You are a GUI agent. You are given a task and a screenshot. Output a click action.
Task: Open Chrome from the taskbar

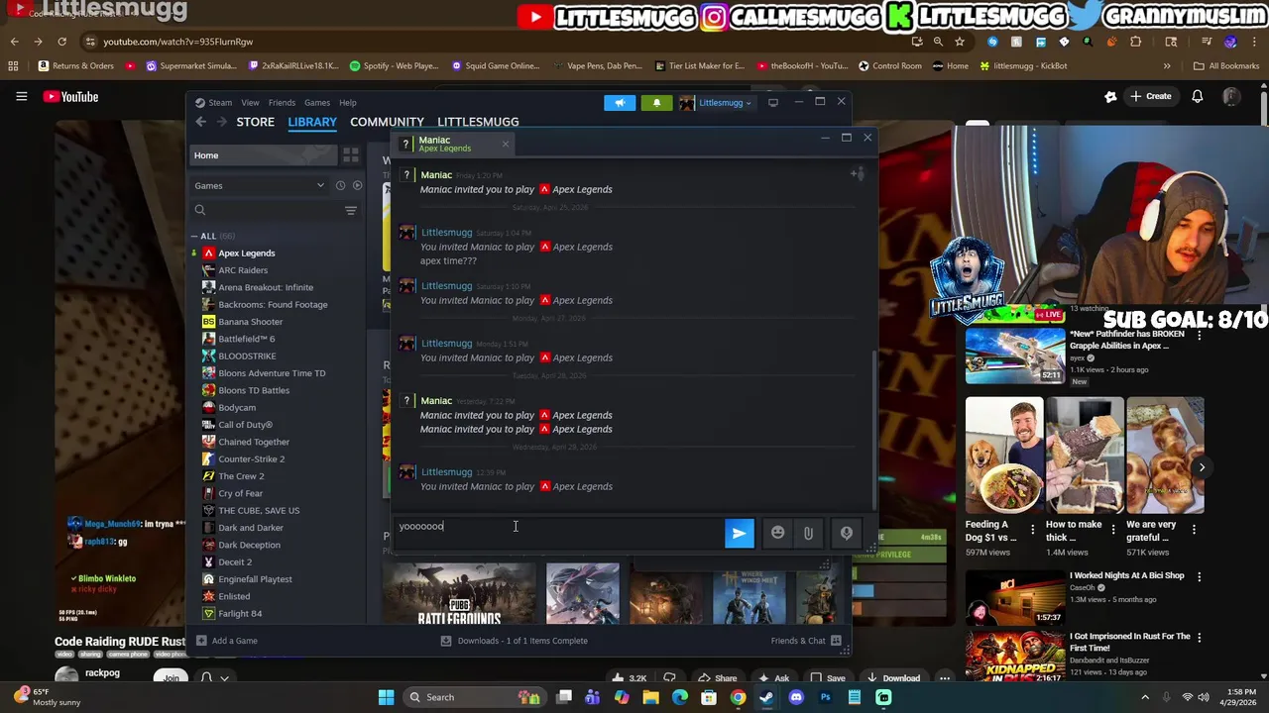[x=738, y=697]
